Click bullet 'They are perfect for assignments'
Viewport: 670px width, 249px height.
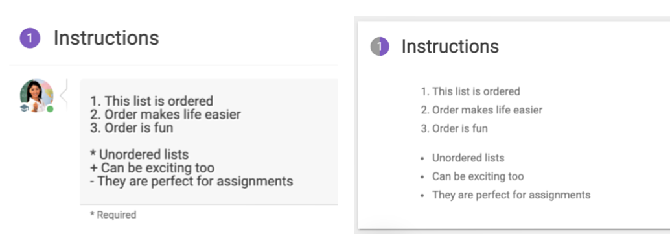(x=511, y=195)
